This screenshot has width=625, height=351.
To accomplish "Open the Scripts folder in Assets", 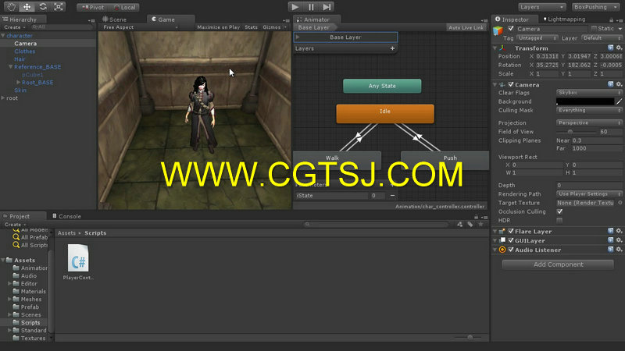I will point(30,323).
